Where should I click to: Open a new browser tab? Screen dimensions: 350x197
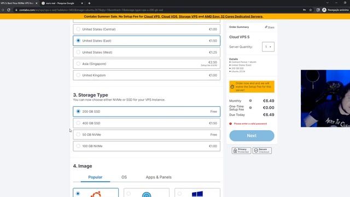[89, 3]
